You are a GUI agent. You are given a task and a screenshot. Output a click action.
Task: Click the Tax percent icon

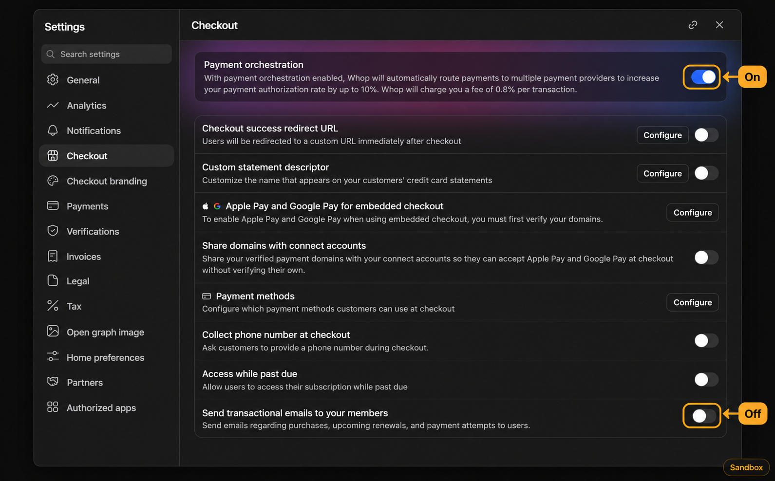click(53, 306)
